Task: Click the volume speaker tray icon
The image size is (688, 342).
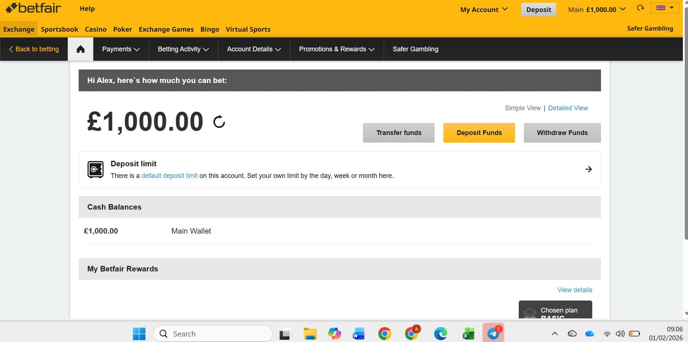Action: pyautogui.click(x=620, y=334)
